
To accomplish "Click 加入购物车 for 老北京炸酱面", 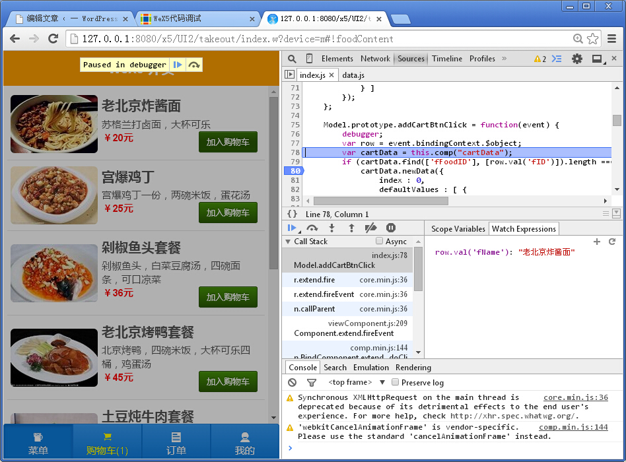I will [x=228, y=142].
